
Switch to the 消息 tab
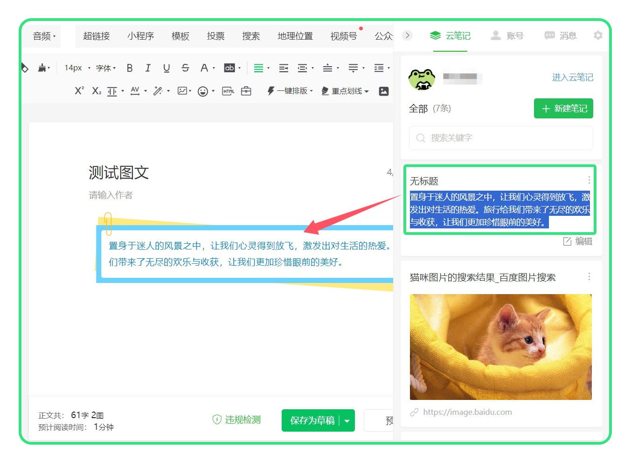(561, 35)
